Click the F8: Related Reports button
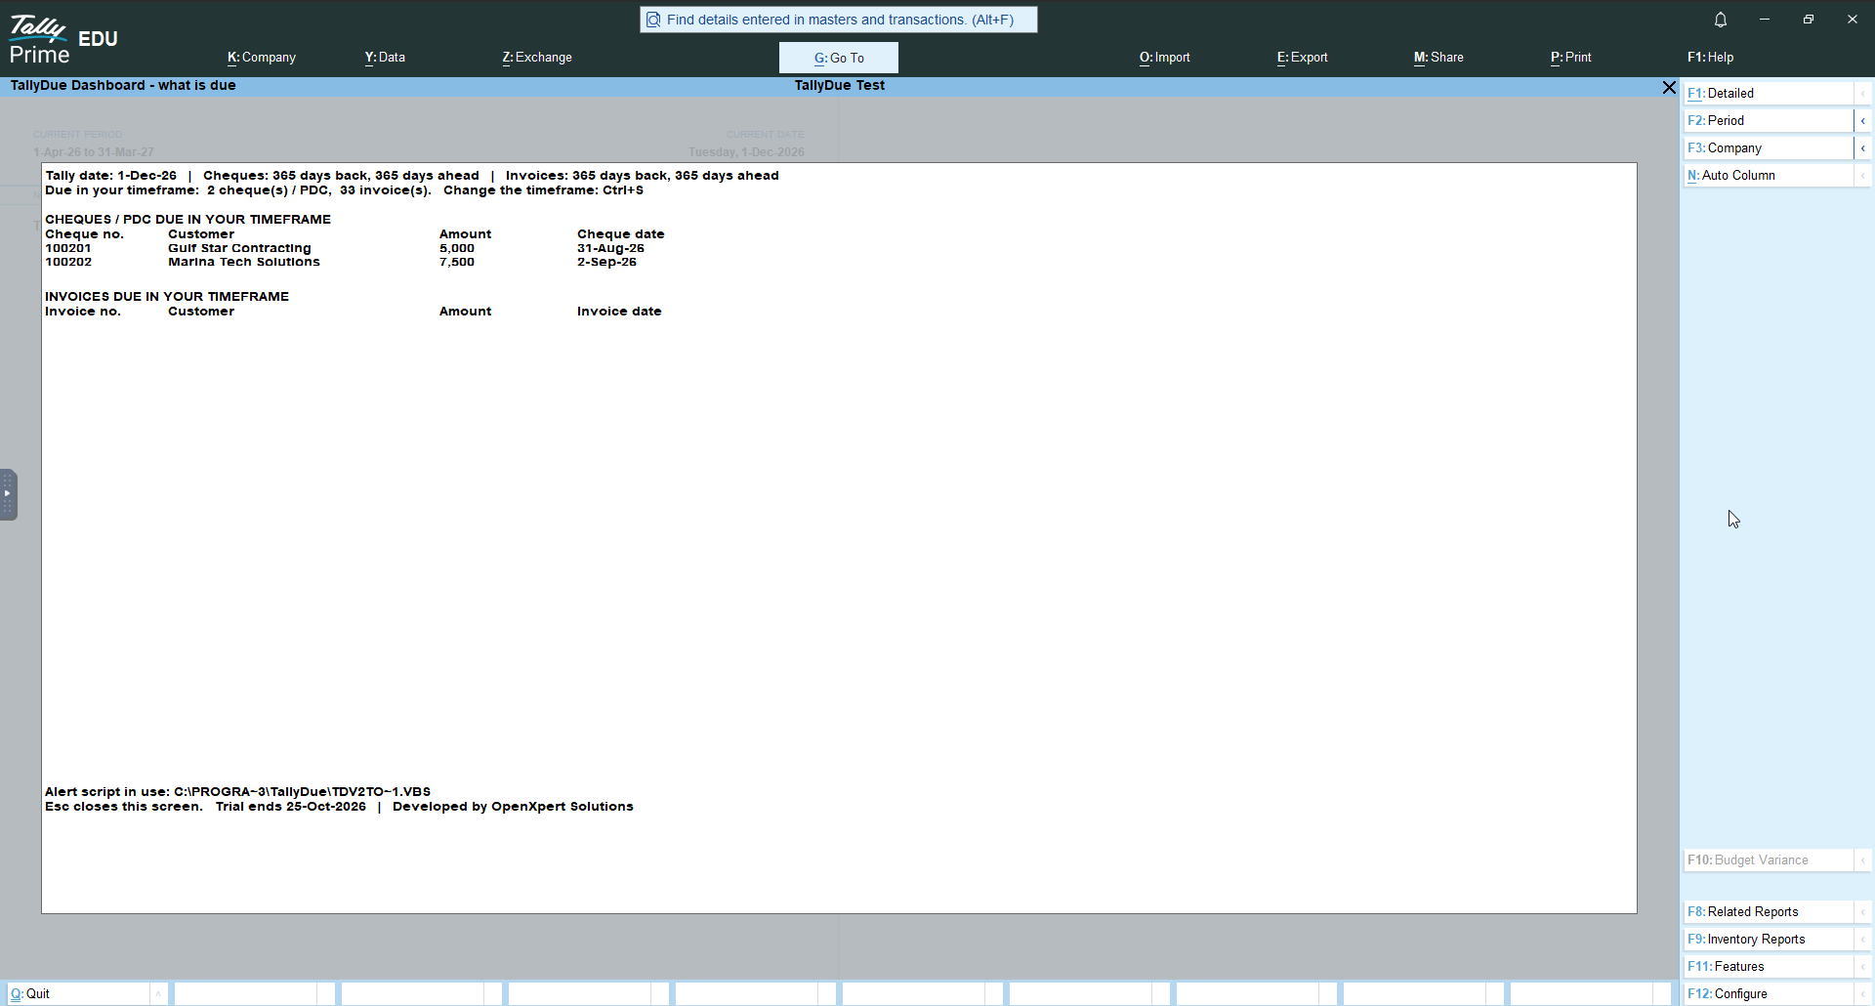Image resolution: width=1875 pixels, height=1006 pixels. 1769,911
